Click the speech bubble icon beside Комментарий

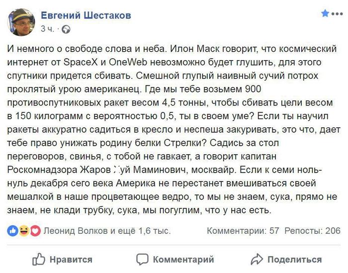[142, 259]
